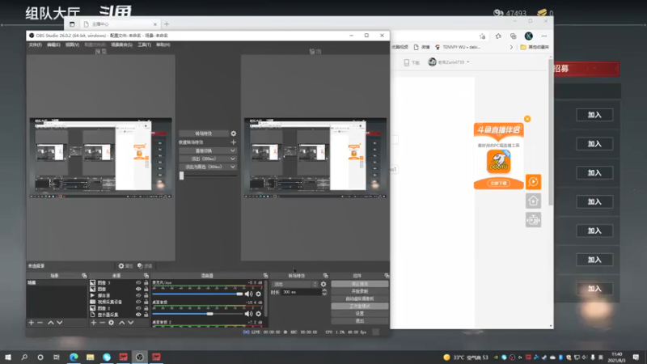Toggle the lock on the 媒体源 source
This screenshot has width=647, height=364.
[x=146, y=295]
